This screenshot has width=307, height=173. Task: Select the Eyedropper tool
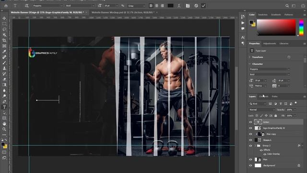(4, 51)
